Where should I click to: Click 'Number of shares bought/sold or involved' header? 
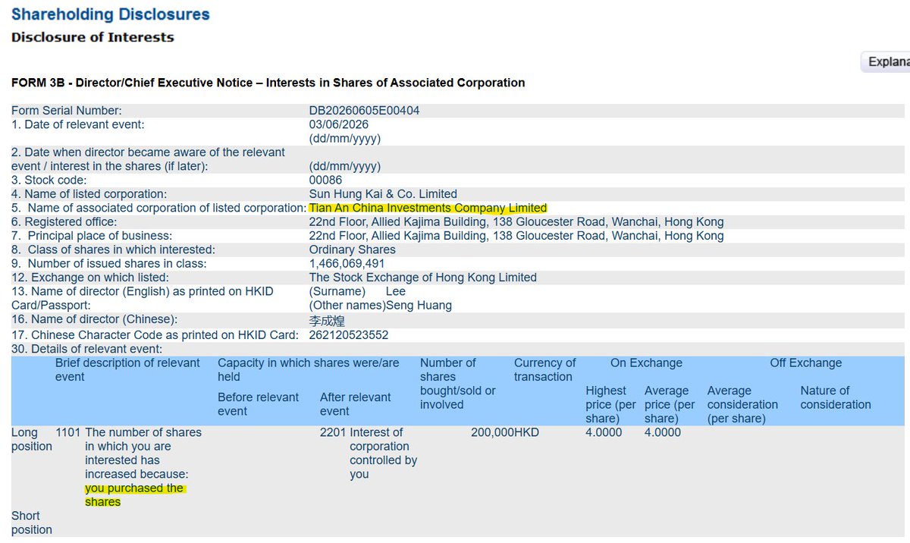click(457, 384)
